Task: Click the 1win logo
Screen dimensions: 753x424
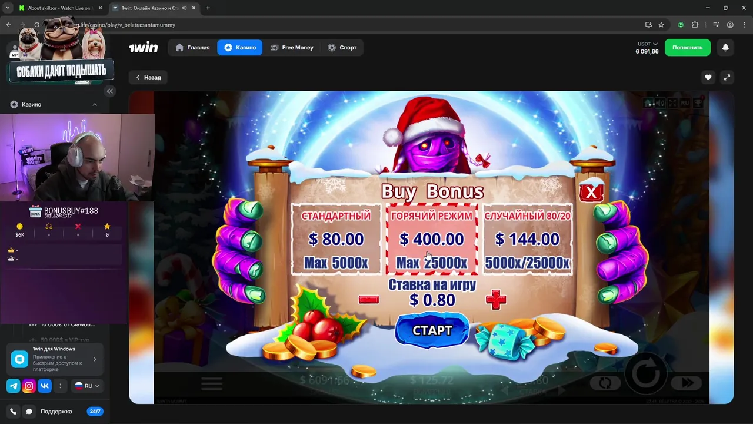Action: click(x=144, y=48)
